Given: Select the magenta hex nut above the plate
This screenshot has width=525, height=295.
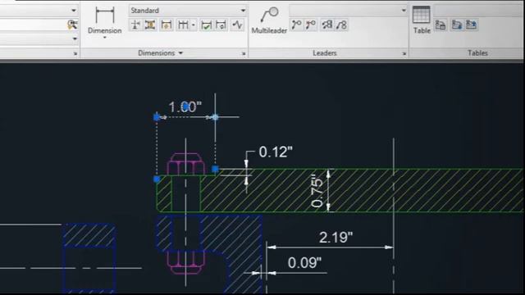Looking at the screenshot, I should click(x=186, y=164).
